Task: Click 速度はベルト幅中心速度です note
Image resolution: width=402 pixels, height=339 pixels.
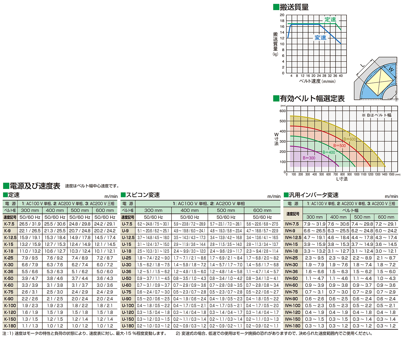Action: click(92, 186)
